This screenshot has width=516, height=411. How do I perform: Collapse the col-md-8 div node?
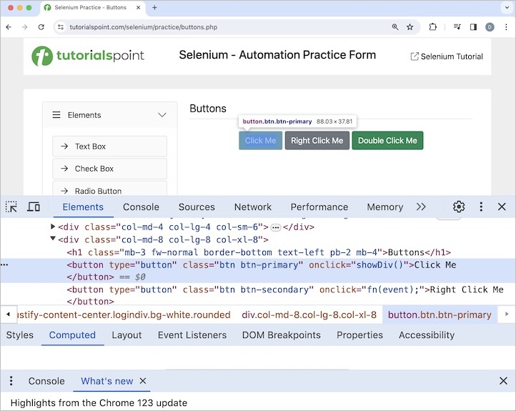pos(53,239)
